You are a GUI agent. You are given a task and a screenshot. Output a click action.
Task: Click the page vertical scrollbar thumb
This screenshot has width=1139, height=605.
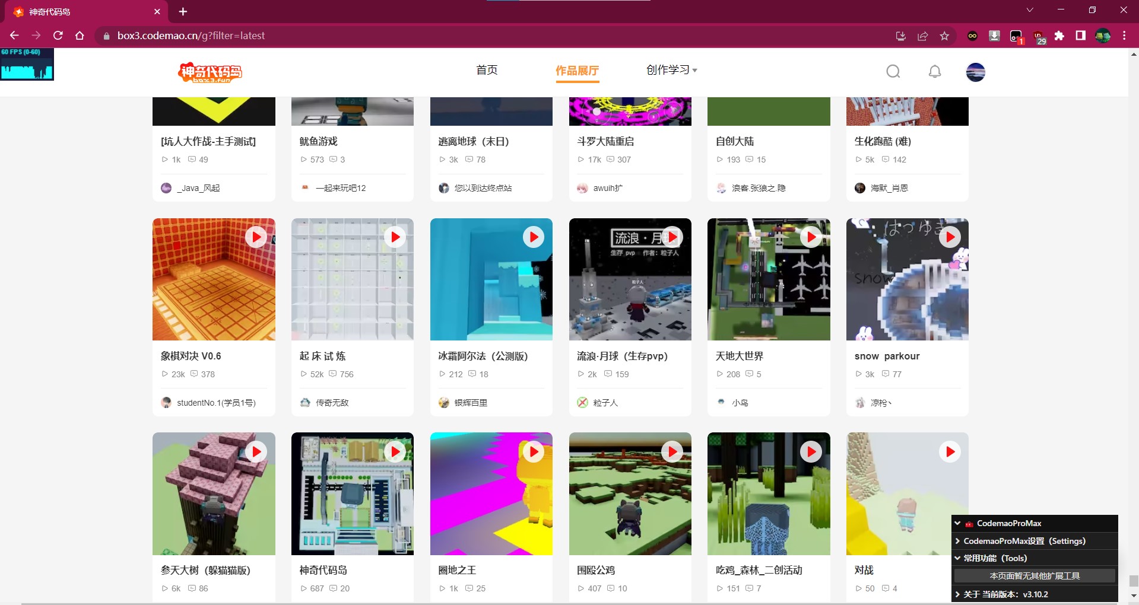coord(1134,581)
